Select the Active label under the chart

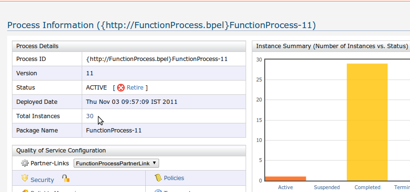pos(285,188)
